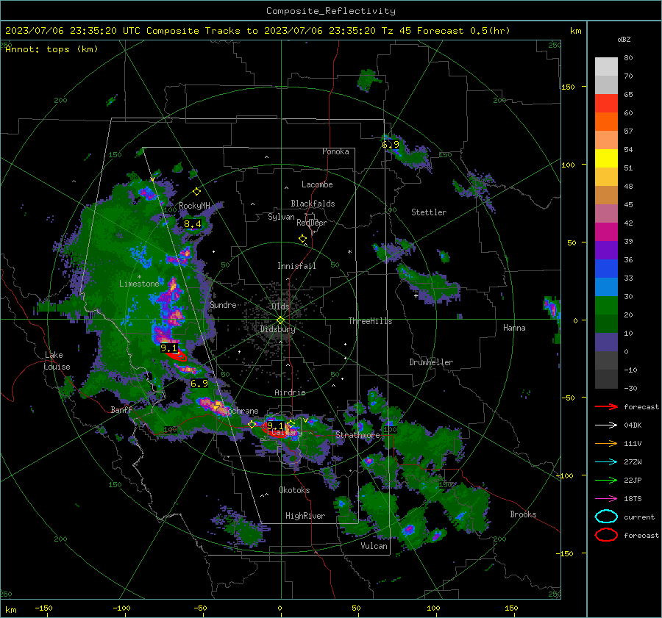
Task: Click the RedDeer city label
Action: click(x=312, y=223)
